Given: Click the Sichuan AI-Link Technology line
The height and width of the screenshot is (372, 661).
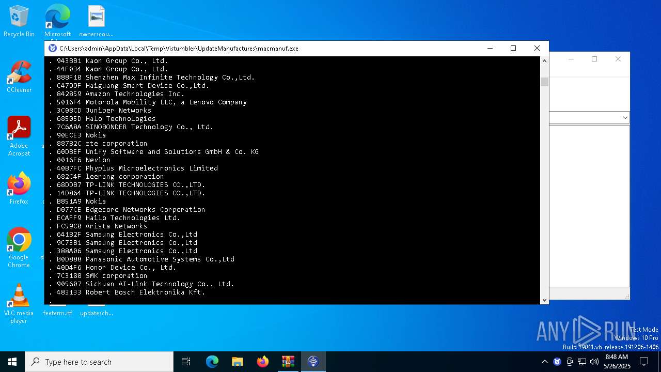Looking at the screenshot, I should tap(141, 284).
